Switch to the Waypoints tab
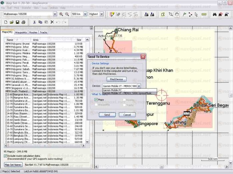Screen dimensions: 233x174 pos(21,32)
